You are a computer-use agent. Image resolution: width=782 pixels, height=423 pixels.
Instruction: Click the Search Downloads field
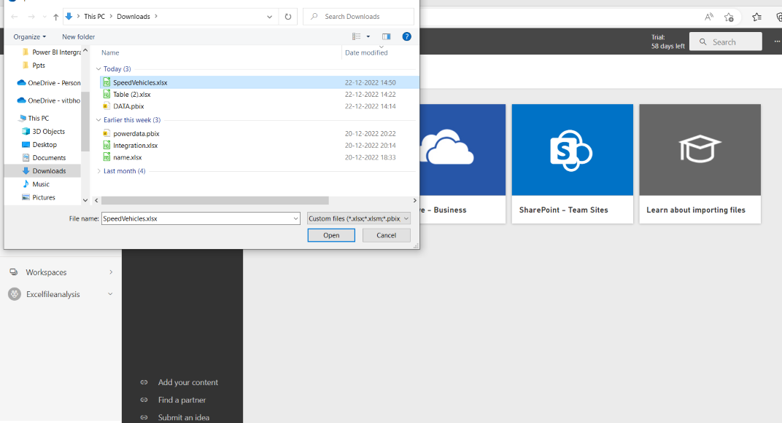click(x=358, y=17)
